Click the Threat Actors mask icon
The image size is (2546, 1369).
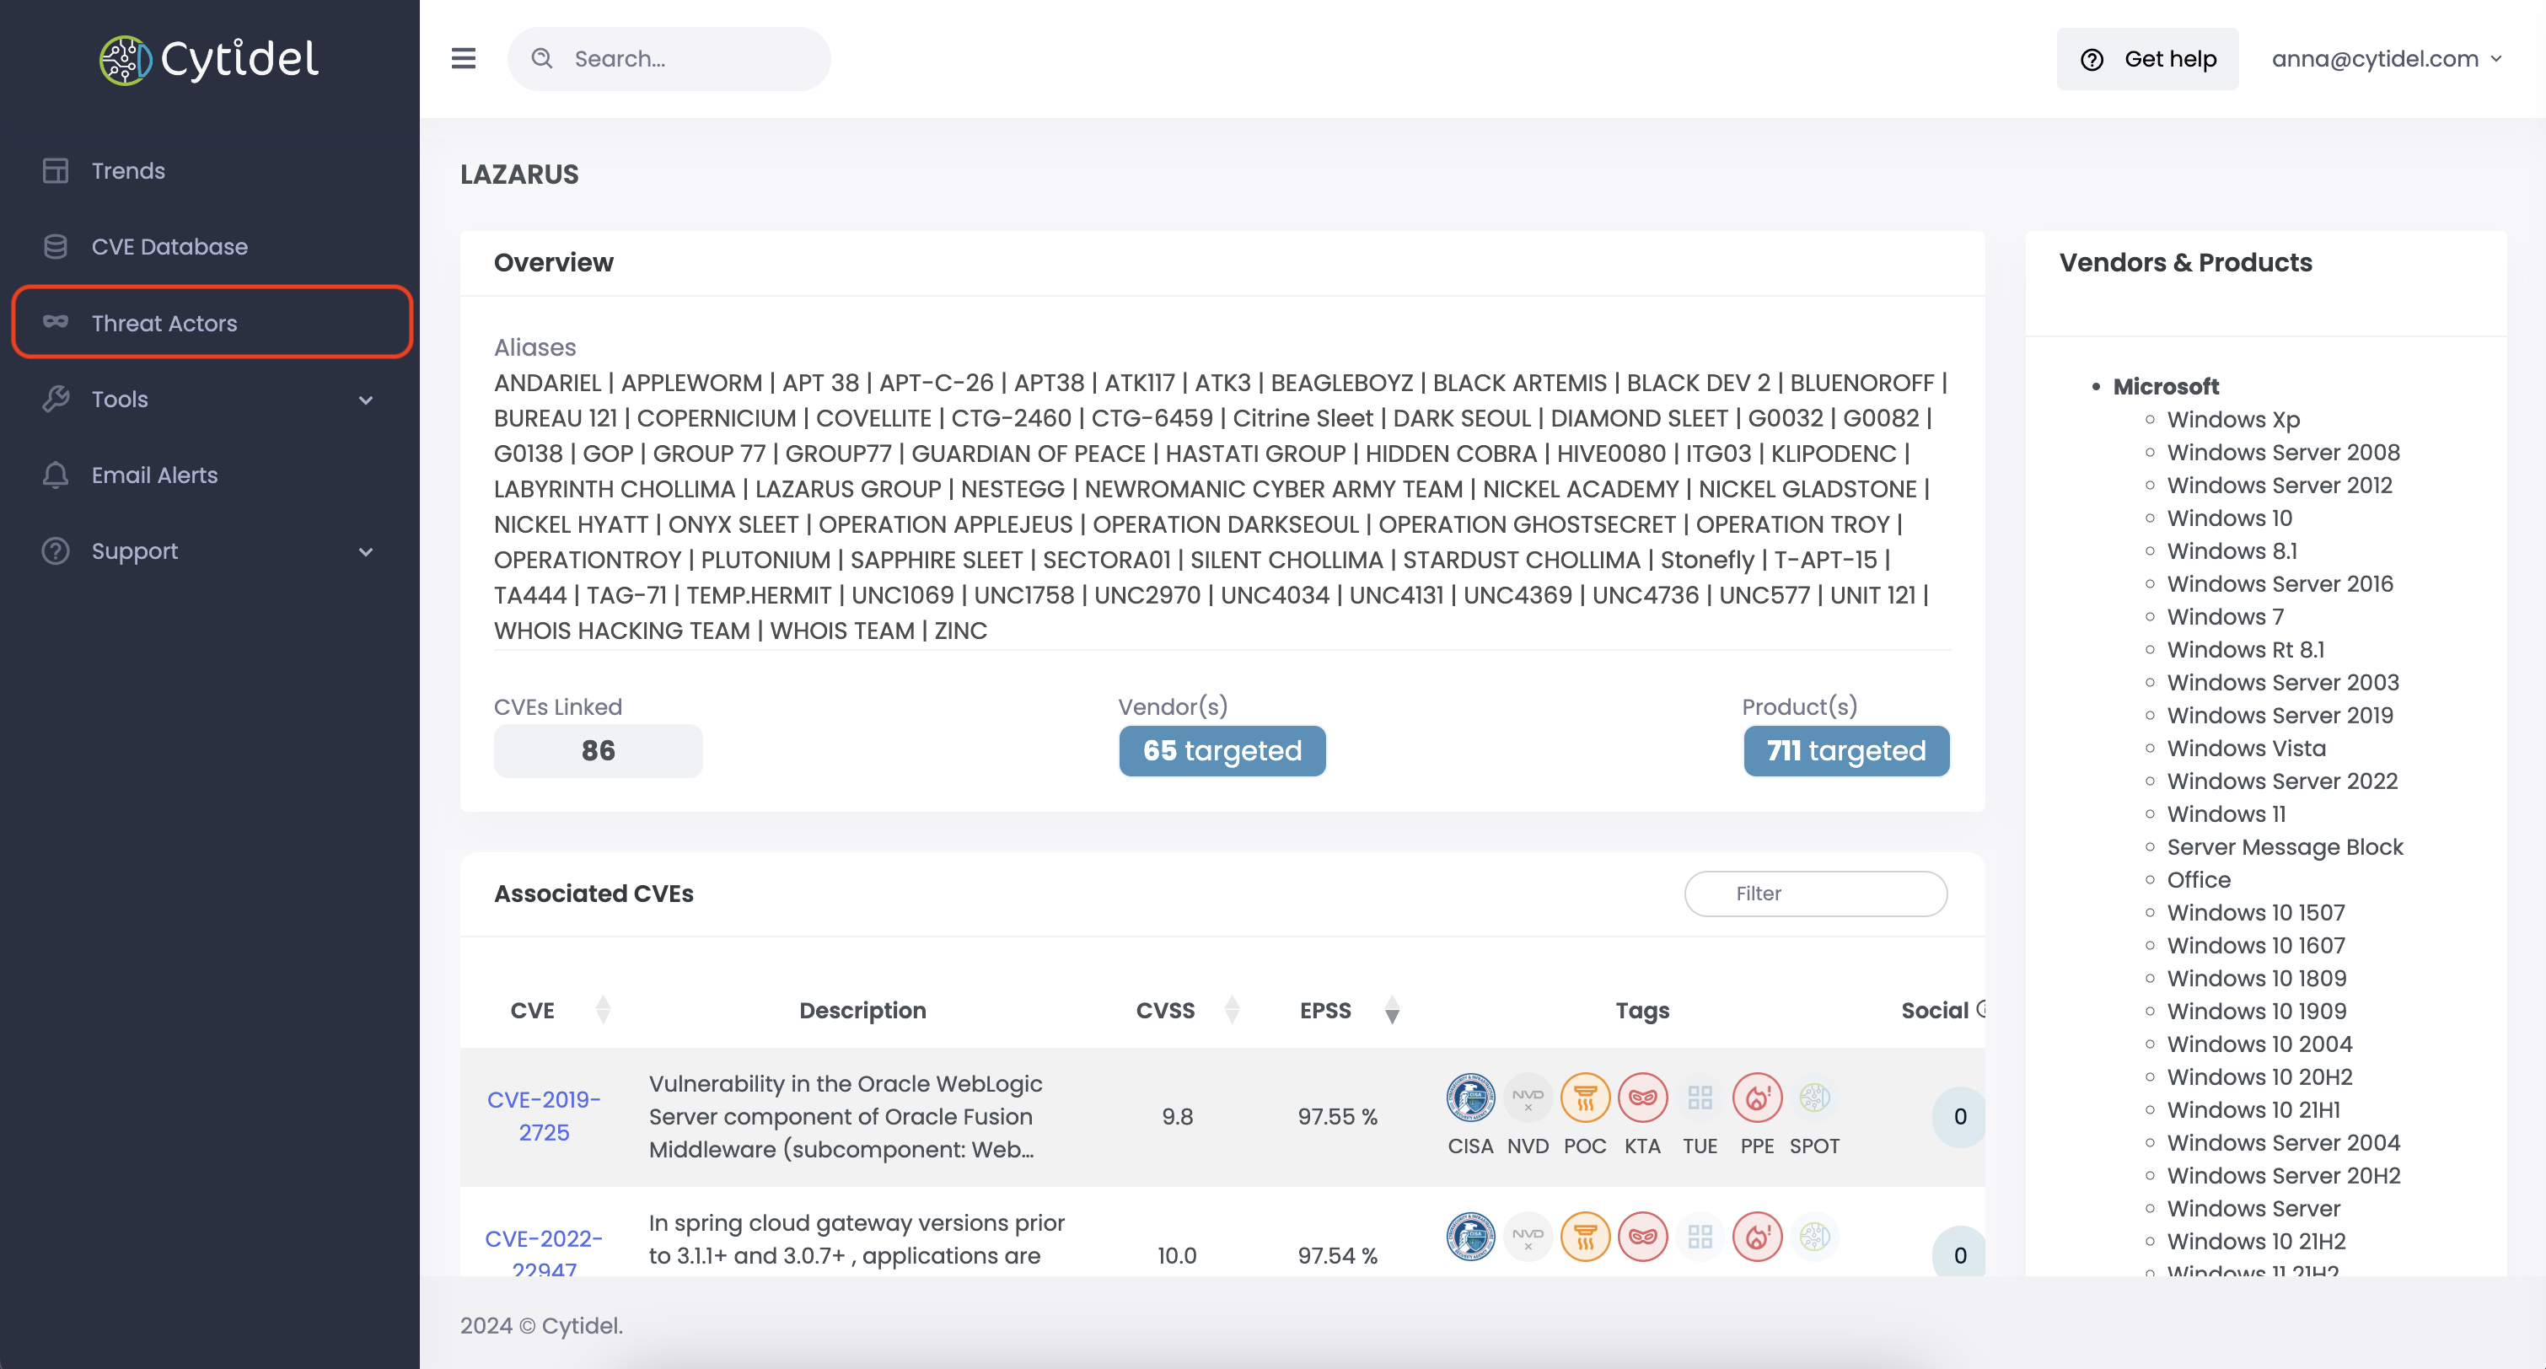tap(56, 322)
